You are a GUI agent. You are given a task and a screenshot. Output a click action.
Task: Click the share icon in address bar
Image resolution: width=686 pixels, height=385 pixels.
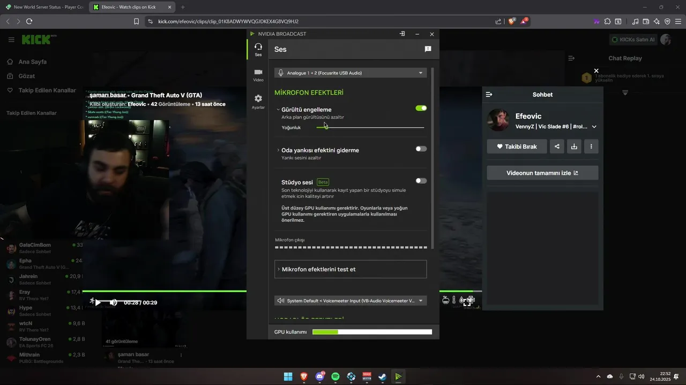tap(498, 21)
